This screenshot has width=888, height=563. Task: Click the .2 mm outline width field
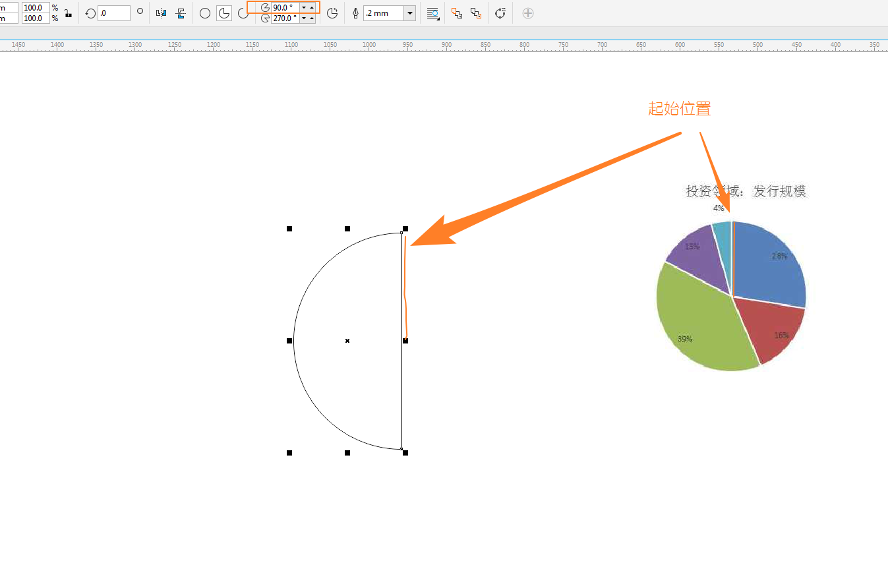[384, 13]
